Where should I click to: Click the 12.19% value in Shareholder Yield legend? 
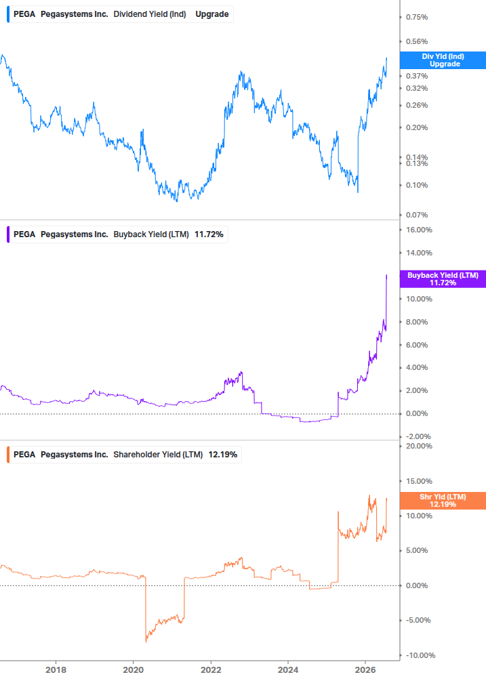point(223,455)
